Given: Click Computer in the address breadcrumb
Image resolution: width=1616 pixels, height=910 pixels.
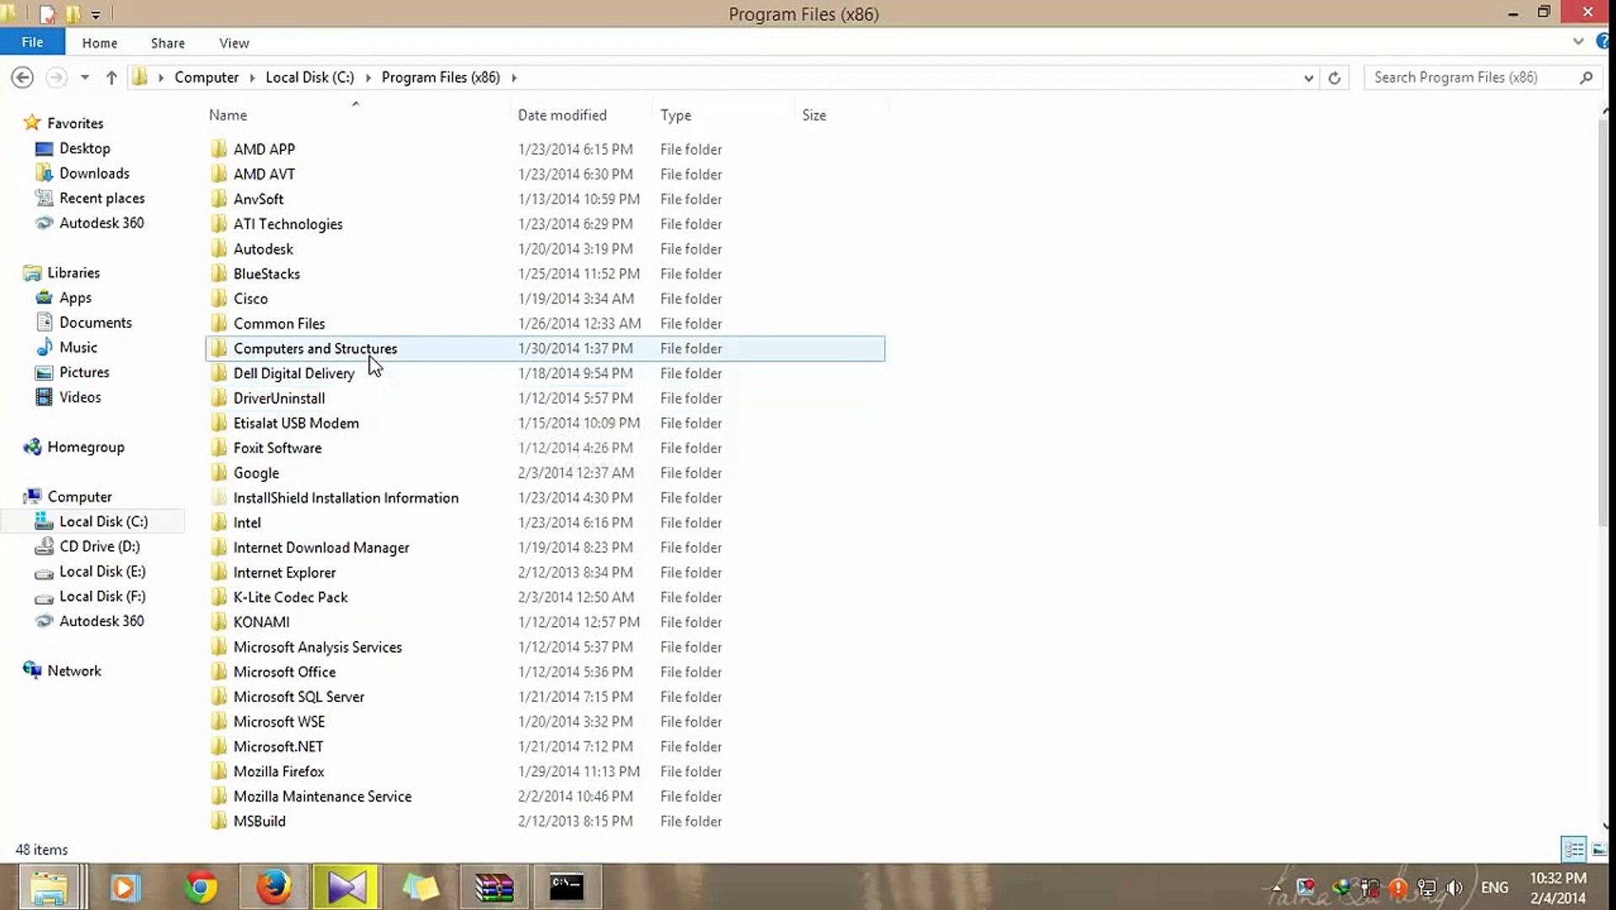Looking at the screenshot, I should pos(207,78).
